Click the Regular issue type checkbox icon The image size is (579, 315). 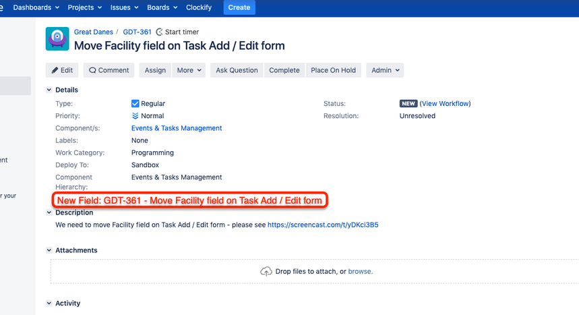coord(135,103)
